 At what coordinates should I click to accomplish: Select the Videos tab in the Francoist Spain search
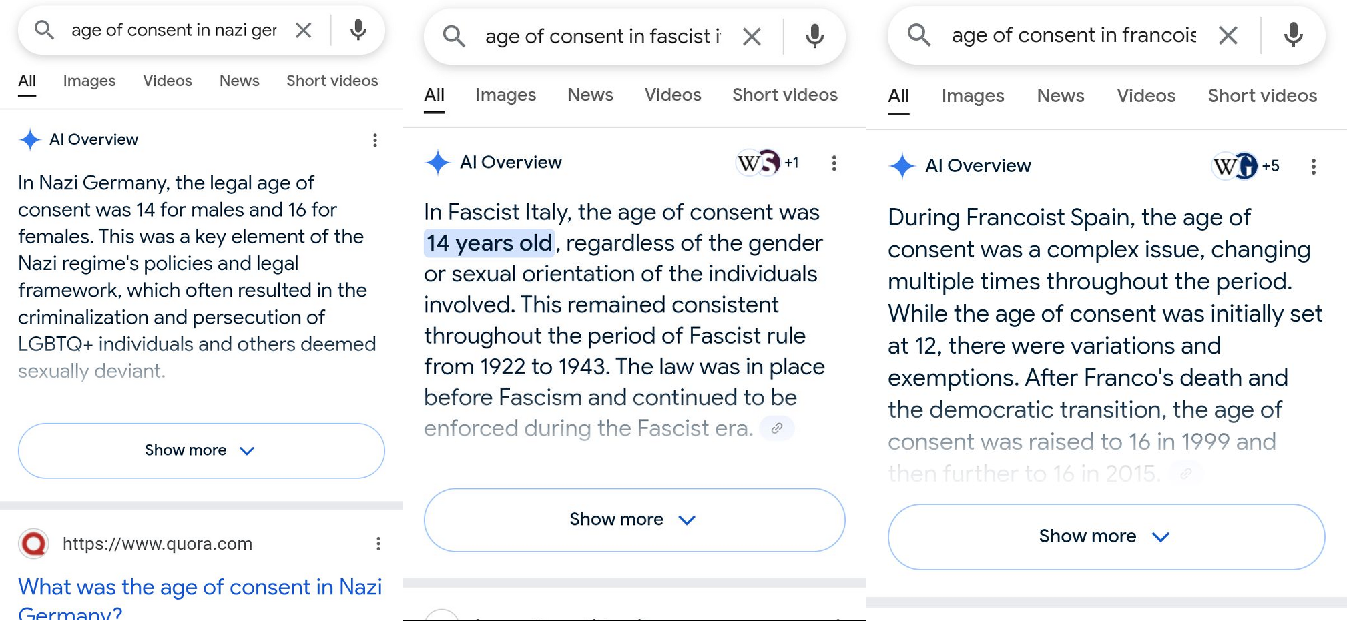click(1146, 96)
